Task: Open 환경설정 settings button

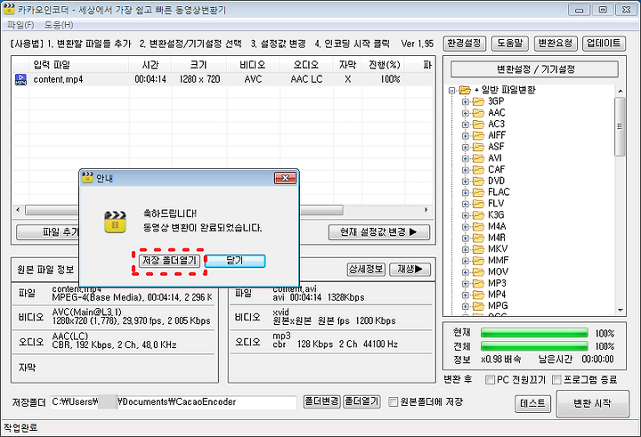Action: point(465,44)
